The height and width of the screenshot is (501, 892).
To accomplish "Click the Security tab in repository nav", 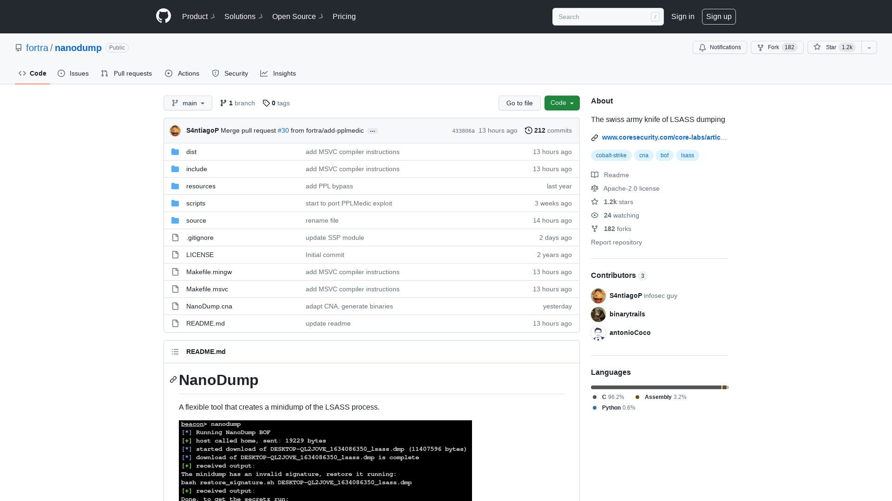I will (x=229, y=73).
